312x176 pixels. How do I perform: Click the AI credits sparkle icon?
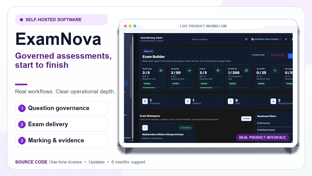click(275, 70)
